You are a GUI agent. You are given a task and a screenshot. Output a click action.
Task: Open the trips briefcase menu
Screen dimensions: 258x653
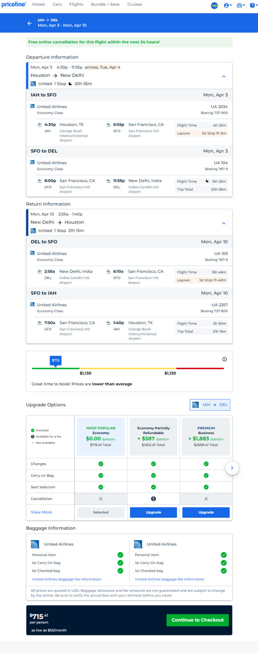241,5
